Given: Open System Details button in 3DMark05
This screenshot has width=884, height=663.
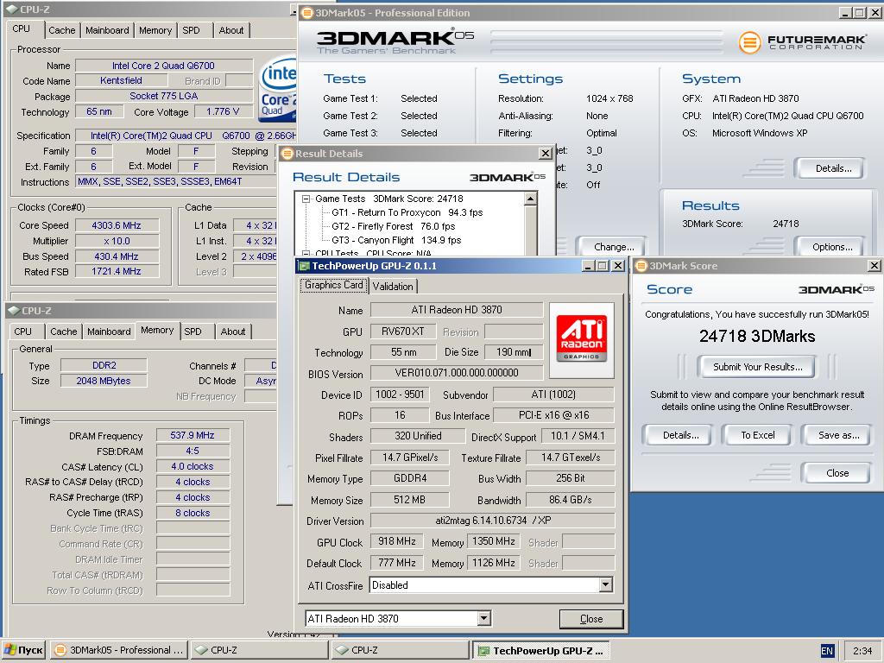Looking at the screenshot, I should click(x=833, y=168).
